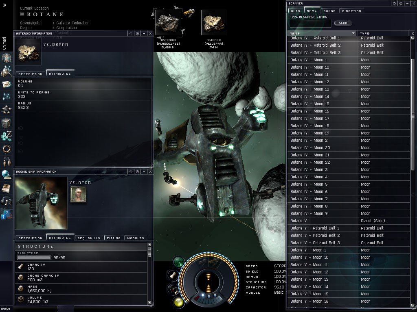The image size is (417, 312).
Task: Expand the Botane location menu icon
Action: (x=22, y=14)
